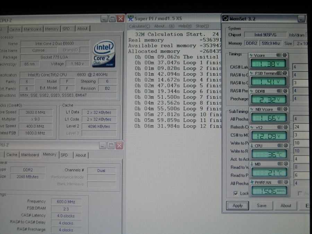
Task: Open settings on the Vcore monitor gadget
Action: pos(279,55)
